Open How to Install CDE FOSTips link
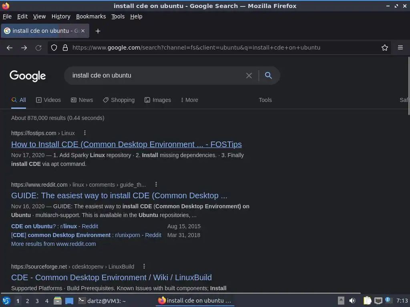Screen dimensions: 410x307 [x=126, y=144]
